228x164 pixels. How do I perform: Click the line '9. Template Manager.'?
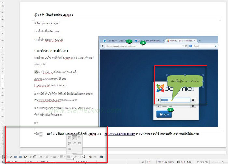pos(47,23)
